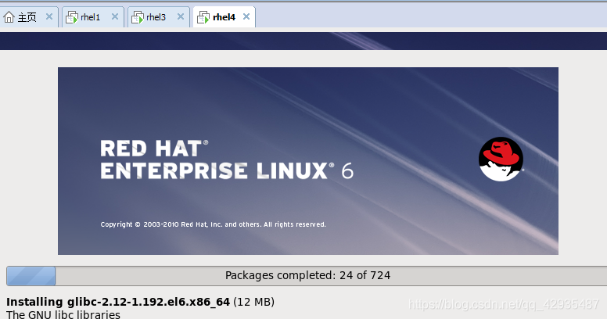Click the 'Packages completed: 24 of 724' text

307,275
